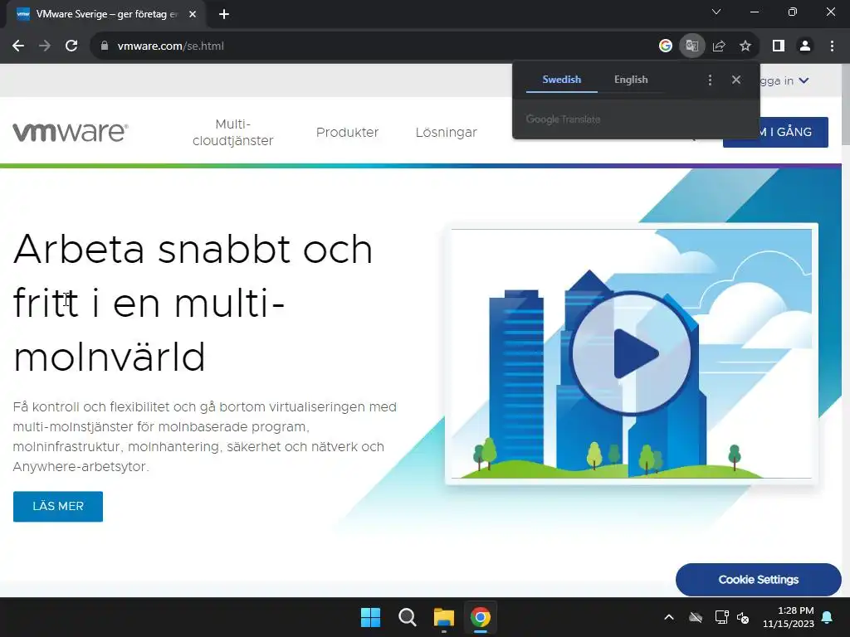Screen dimensions: 850x637
Task: Click the VMware logo
Action: (71, 132)
